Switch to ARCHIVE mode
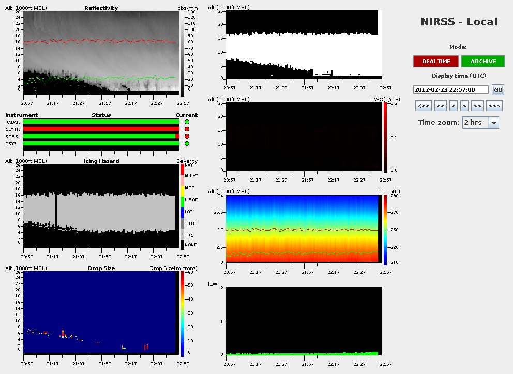The height and width of the screenshot is (374, 513). (x=483, y=61)
